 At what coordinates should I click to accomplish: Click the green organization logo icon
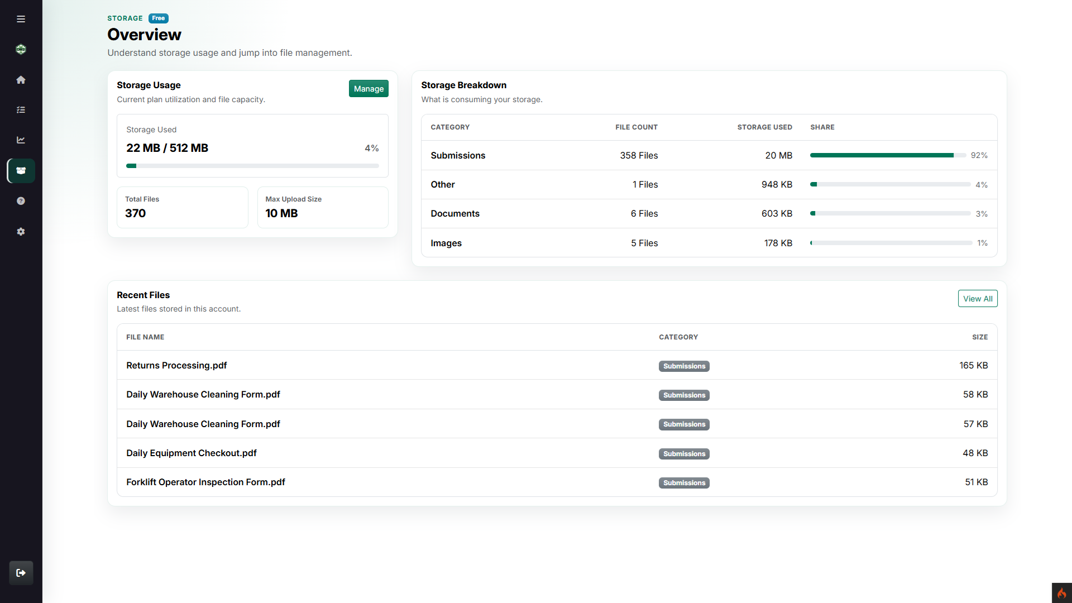[x=21, y=49]
